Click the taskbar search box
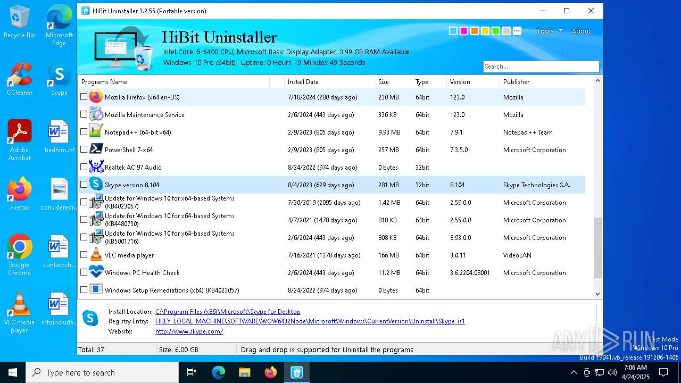Viewport: 681px width, 383px height. 102,372
